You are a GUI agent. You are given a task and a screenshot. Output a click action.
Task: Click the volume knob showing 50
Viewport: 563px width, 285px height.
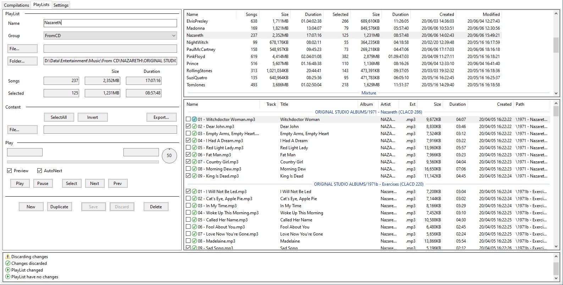click(x=169, y=156)
